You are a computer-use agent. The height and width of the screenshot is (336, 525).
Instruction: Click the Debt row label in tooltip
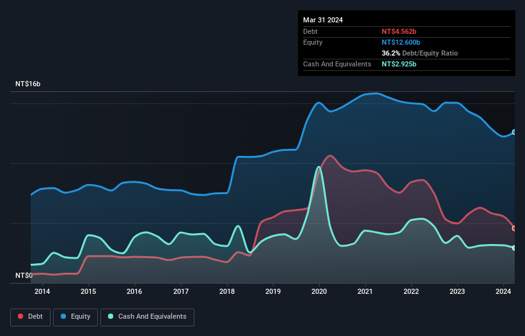[310, 31]
